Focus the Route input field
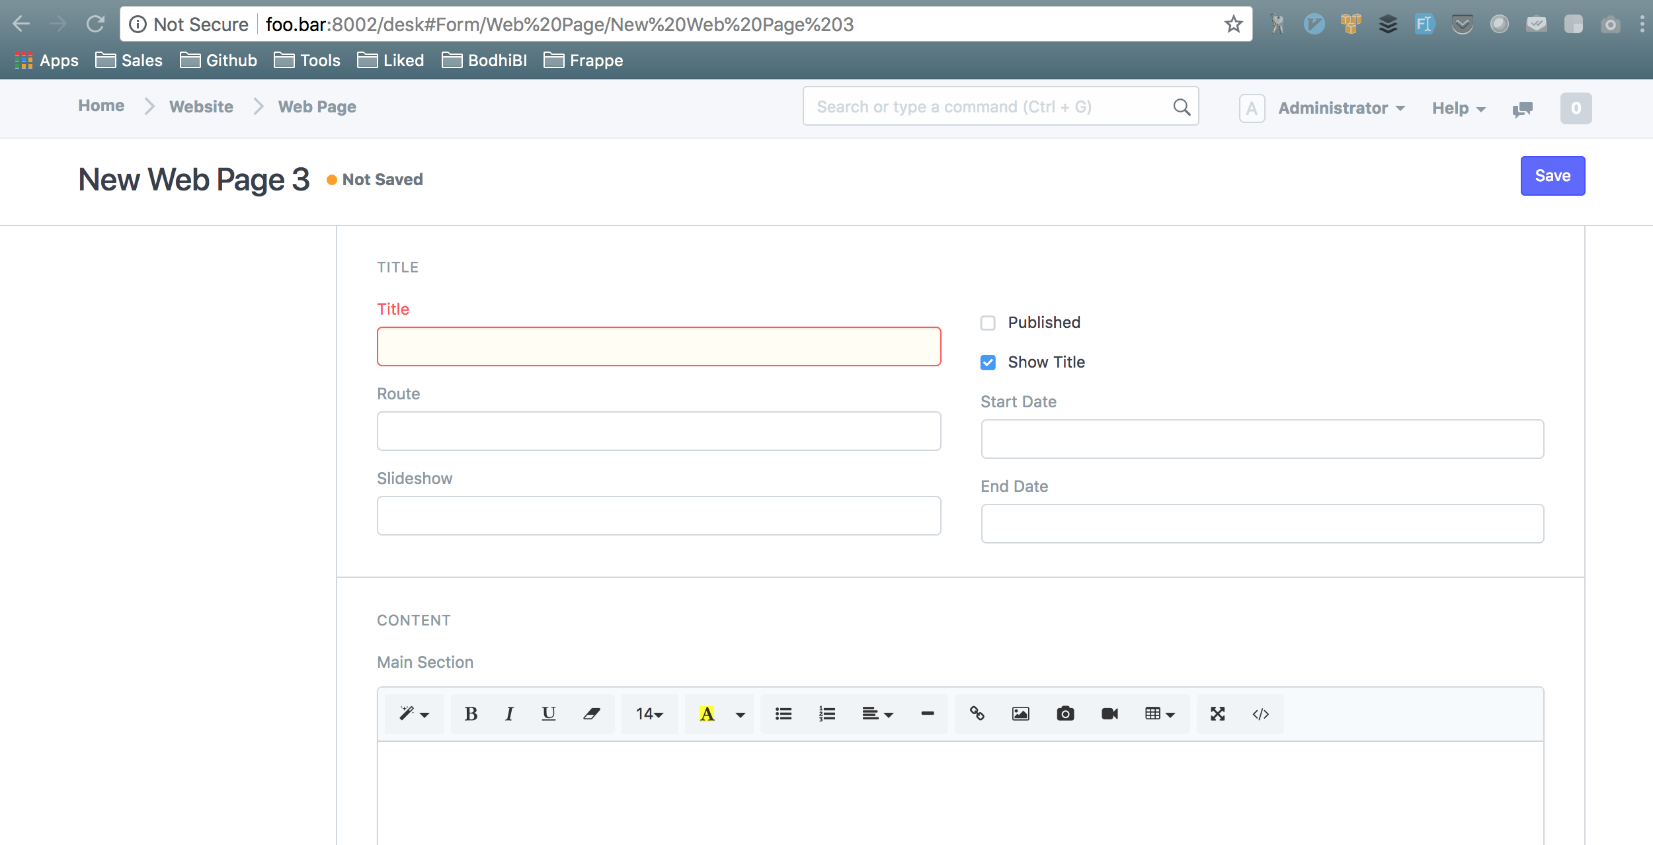 [x=659, y=431]
